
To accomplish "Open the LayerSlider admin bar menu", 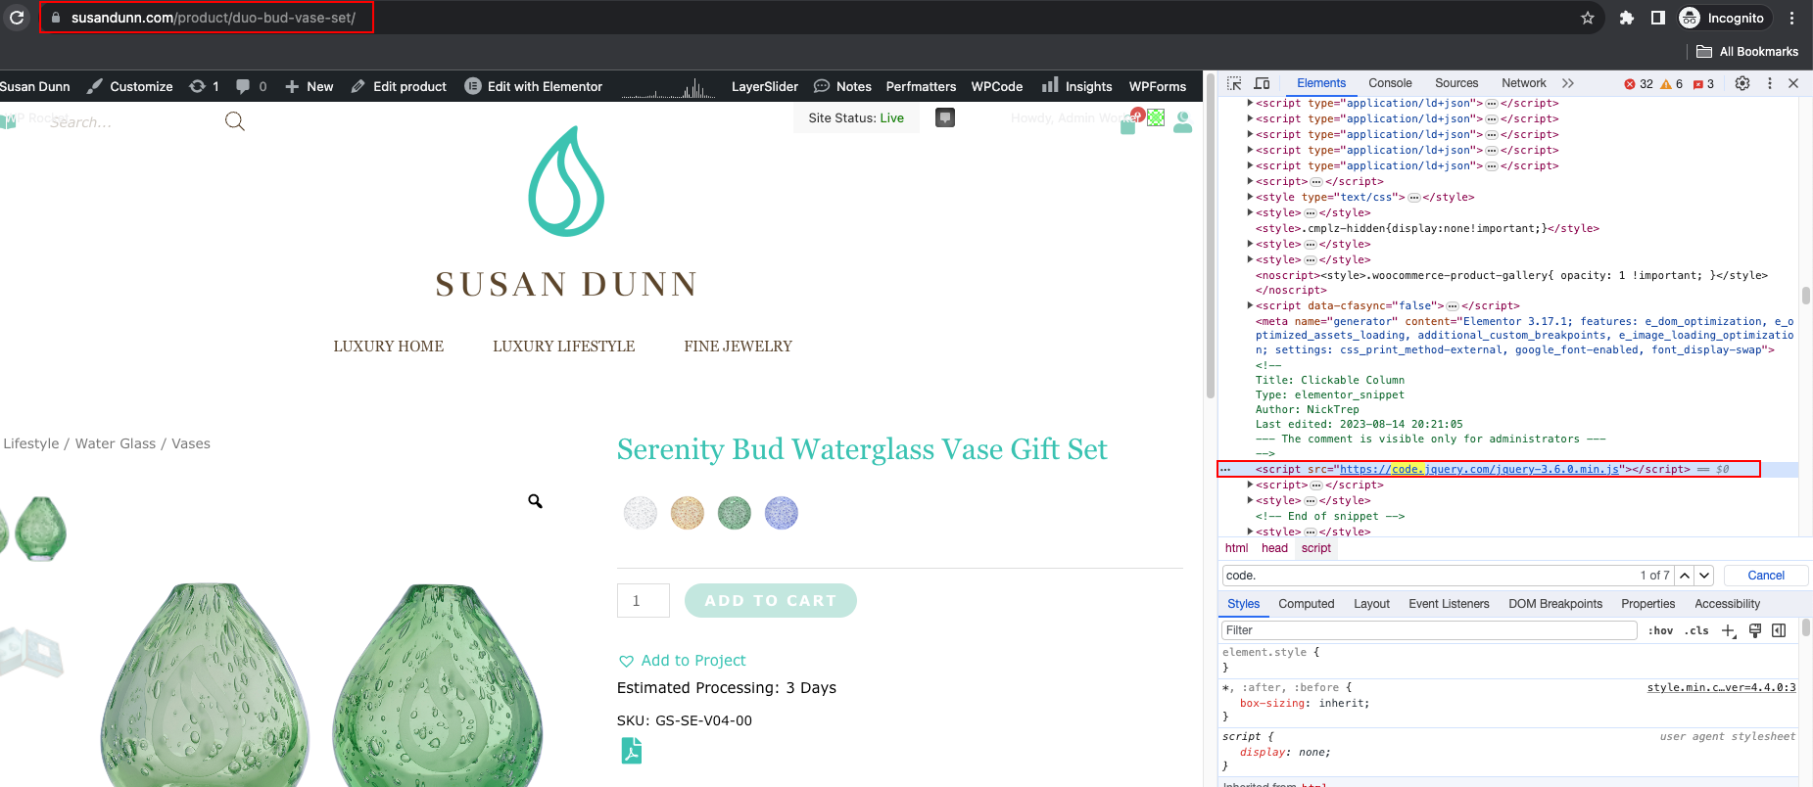I will click(765, 86).
